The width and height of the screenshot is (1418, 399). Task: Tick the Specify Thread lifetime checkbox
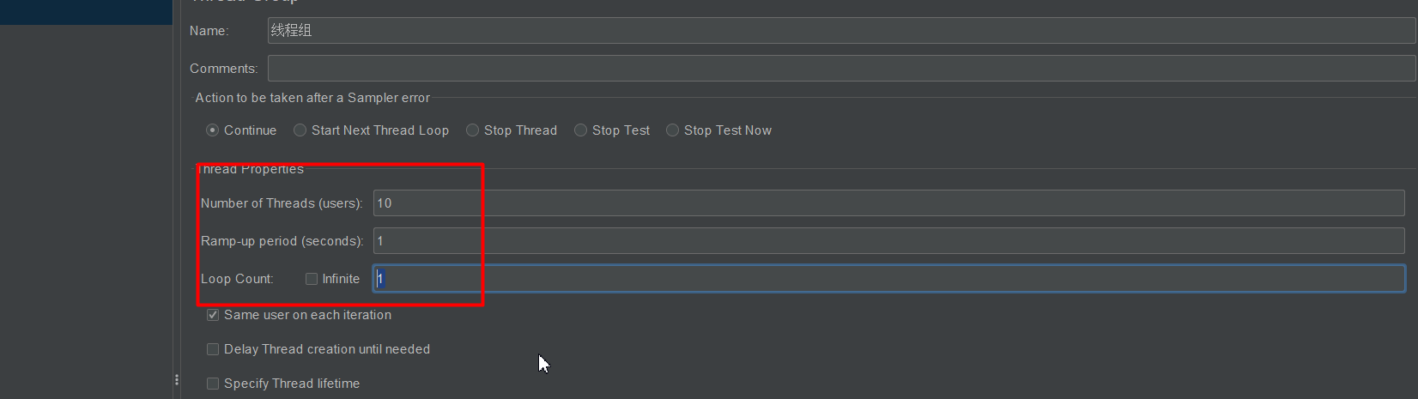point(213,384)
